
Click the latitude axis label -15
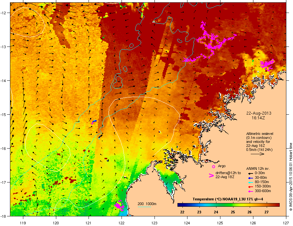click(4, 114)
